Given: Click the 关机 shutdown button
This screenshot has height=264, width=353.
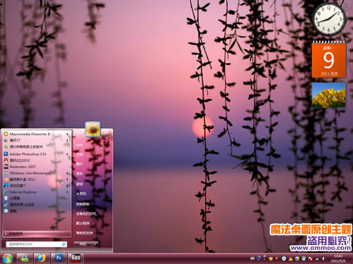Looking at the screenshot, I should click(x=83, y=244).
